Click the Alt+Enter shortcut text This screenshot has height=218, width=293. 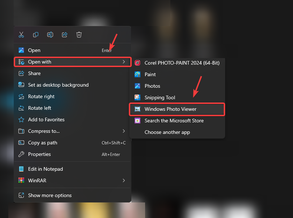coord(111,154)
